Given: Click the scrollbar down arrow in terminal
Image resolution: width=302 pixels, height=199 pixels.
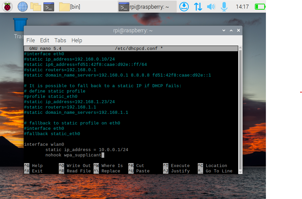Looking at the screenshot, I should tap(240, 172).
